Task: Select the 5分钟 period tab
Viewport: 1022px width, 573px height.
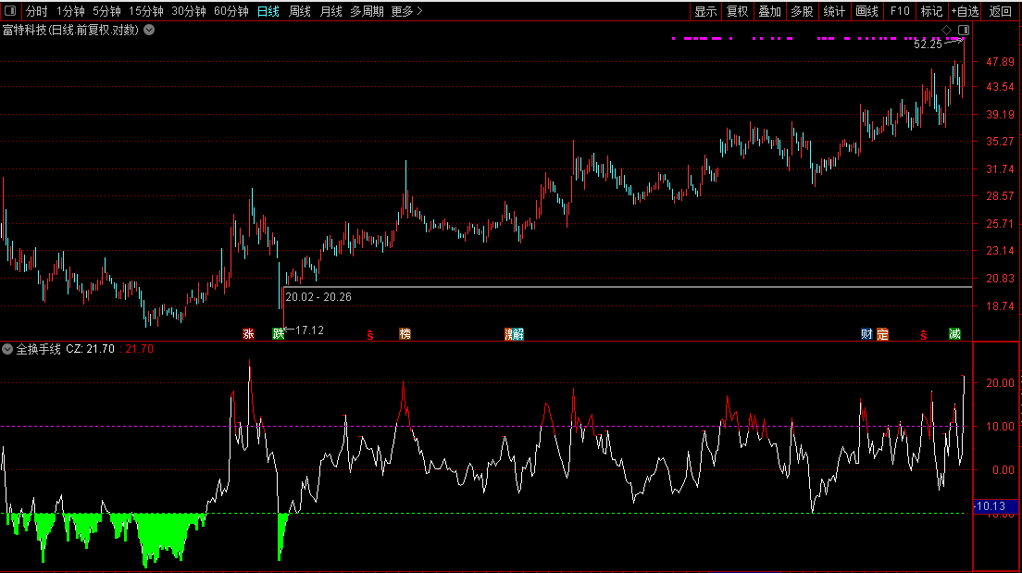Action: point(106,11)
